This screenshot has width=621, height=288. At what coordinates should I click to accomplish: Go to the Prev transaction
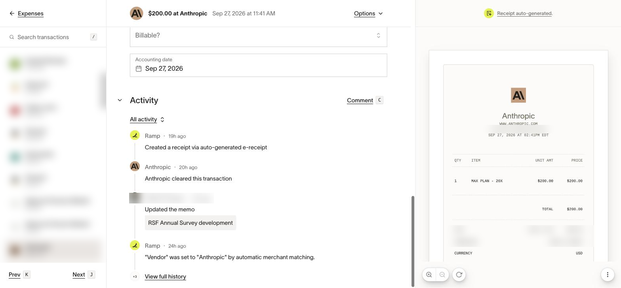coord(15,275)
